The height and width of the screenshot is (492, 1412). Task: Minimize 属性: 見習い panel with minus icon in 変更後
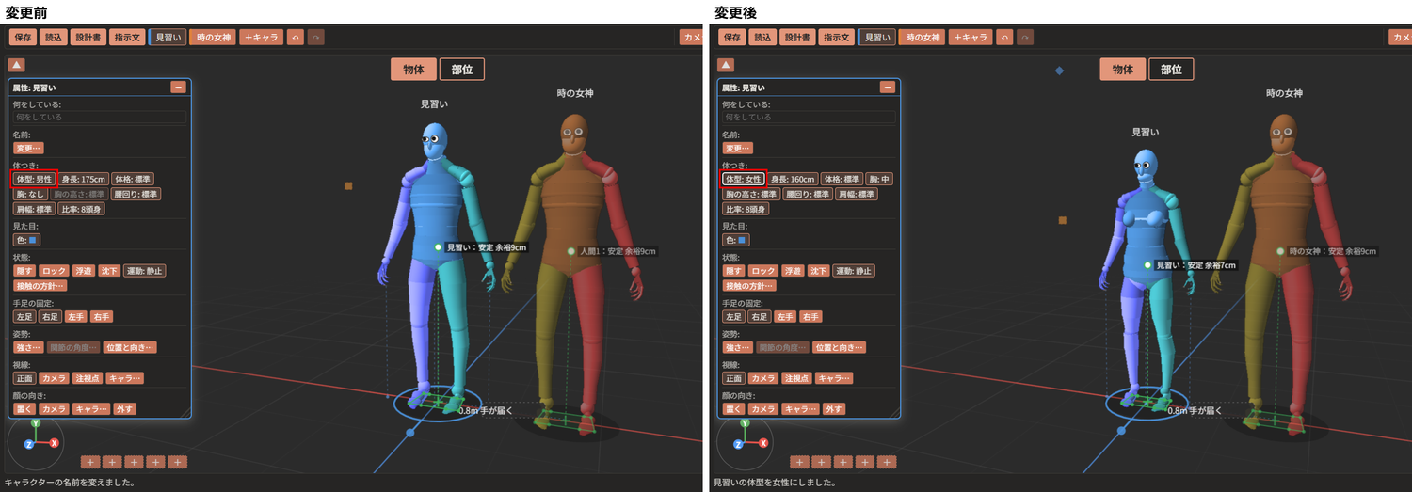click(x=887, y=87)
